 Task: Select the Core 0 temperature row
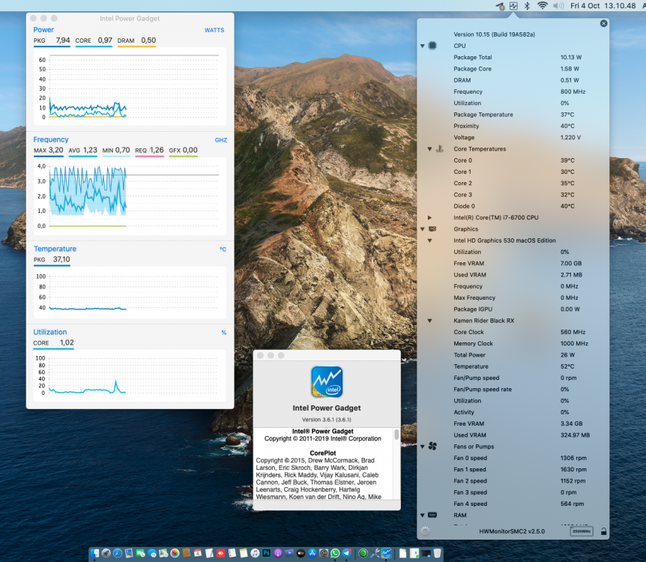point(513,160)
